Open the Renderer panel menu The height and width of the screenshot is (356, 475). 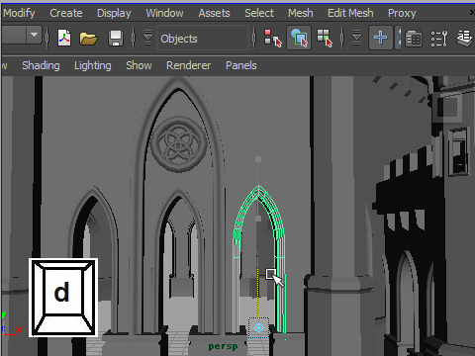tap(188, 65)
